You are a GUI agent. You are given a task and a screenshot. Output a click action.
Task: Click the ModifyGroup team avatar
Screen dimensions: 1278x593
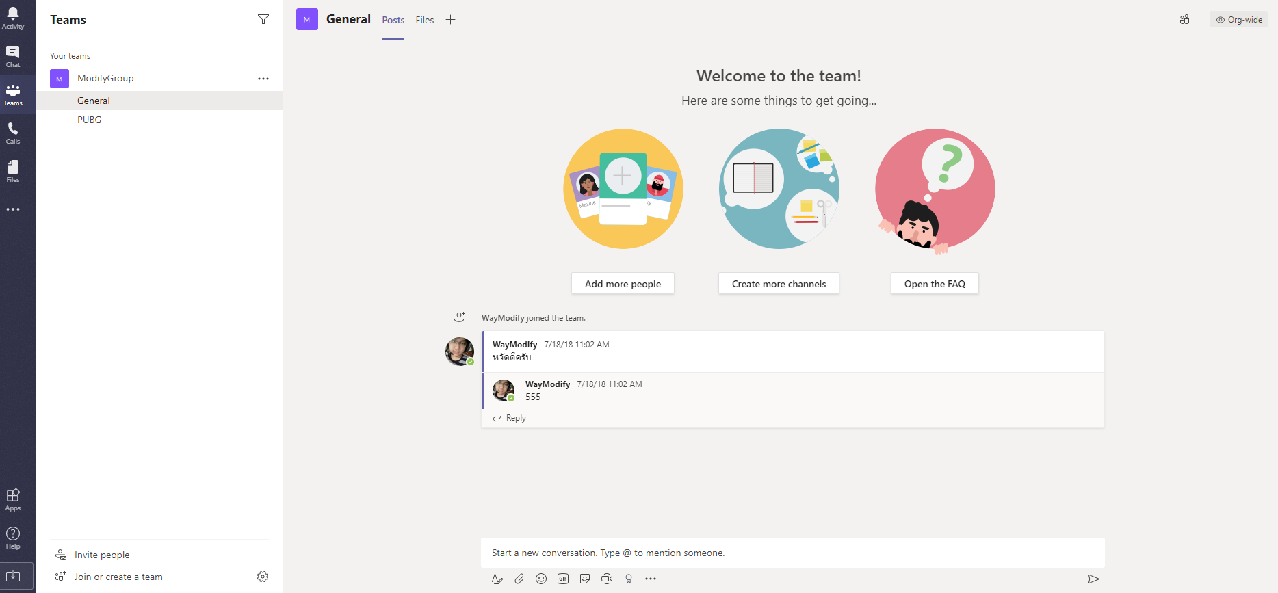(x=60, y=79)
